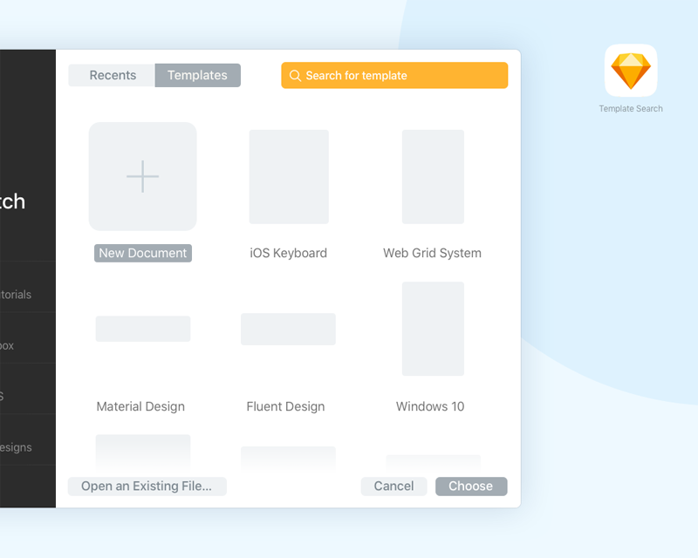Select the iOS Keyboard template
Image resolution: width=698 pixels, height=558 pixels.
coord(288,177)
